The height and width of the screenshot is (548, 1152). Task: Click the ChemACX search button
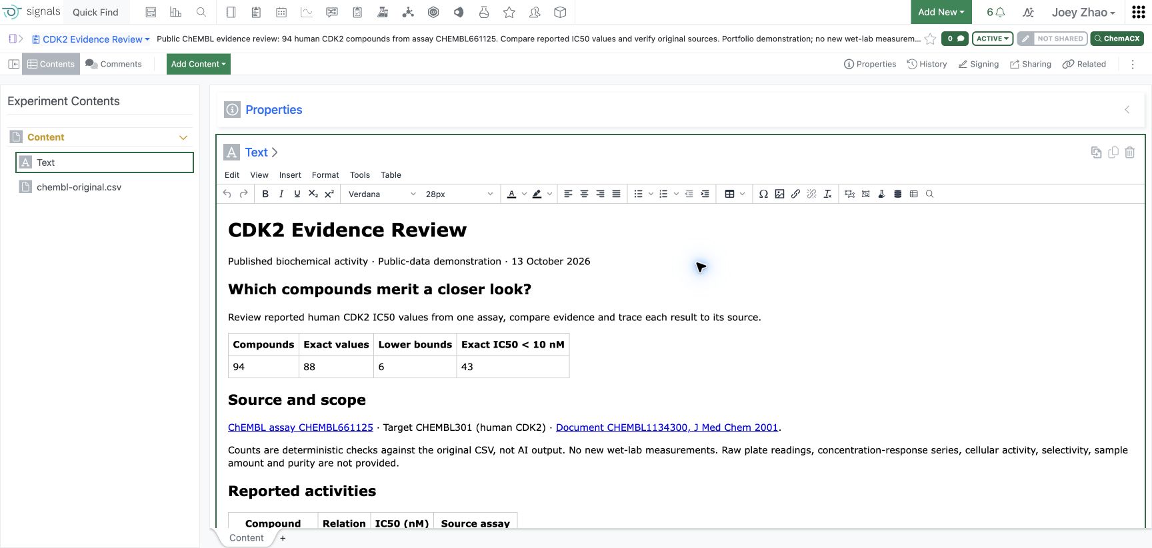[x=1117, y=39]
